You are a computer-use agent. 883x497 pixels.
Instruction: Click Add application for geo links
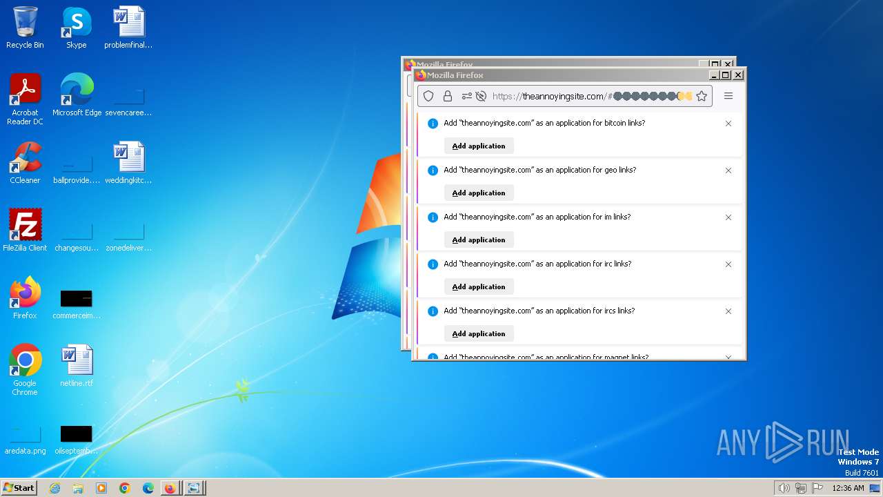pyautogui.click(x=479, y=193)
